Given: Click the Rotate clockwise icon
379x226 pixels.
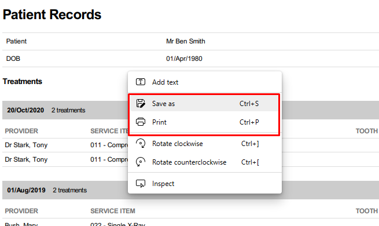Looking at the screenshot, I should coord(141,143).
